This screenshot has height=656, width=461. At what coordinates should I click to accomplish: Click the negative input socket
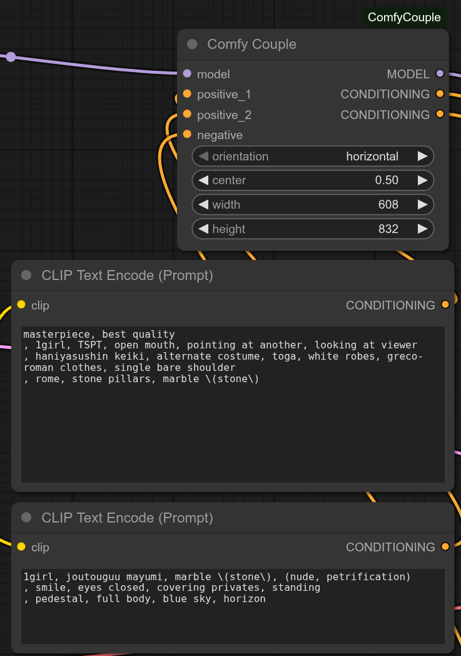tap(187, 134)
